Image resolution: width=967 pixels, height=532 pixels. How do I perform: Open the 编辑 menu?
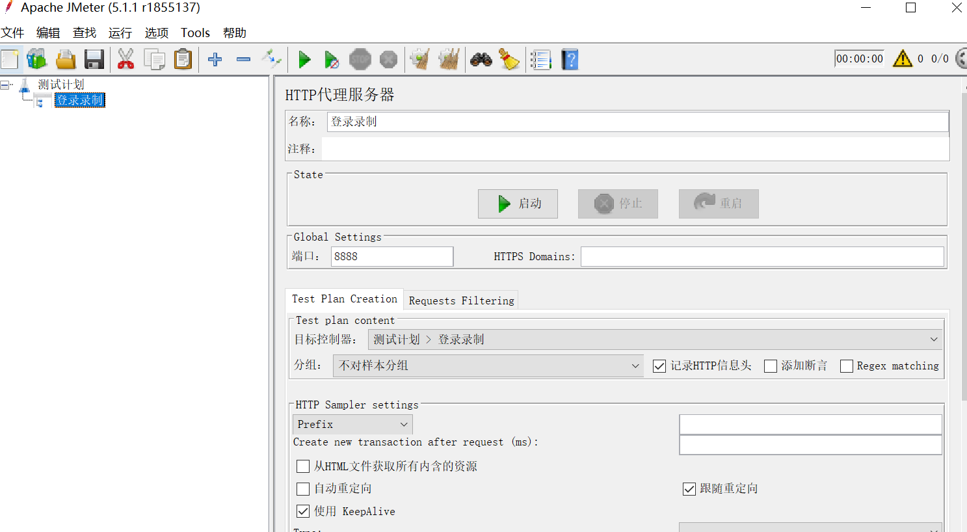48,33
